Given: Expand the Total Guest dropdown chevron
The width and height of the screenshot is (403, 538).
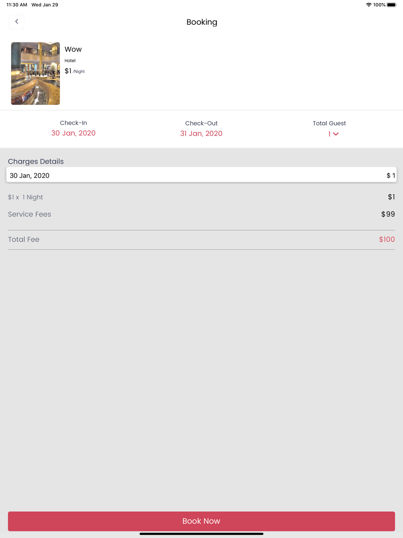Looking at the screenshot, I should click(x=336, y=134).
